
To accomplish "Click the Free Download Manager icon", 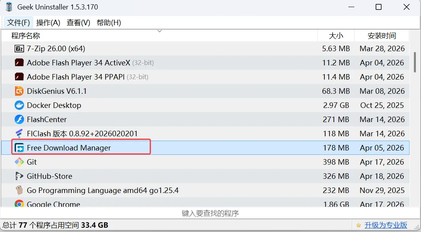I will (x=19, y=148).
